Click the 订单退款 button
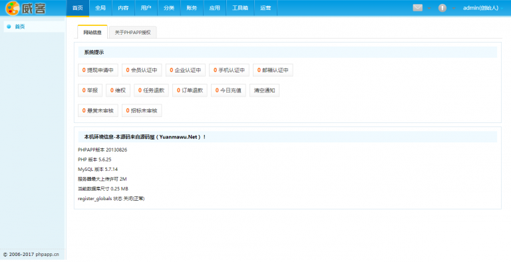Image resolution: width=511 pixels, height=262 pixels. [190, 90]
